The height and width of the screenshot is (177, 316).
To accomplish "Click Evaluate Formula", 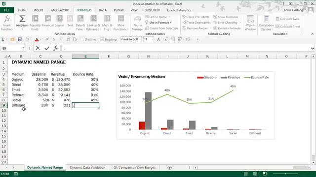I will tap(227, 28).
